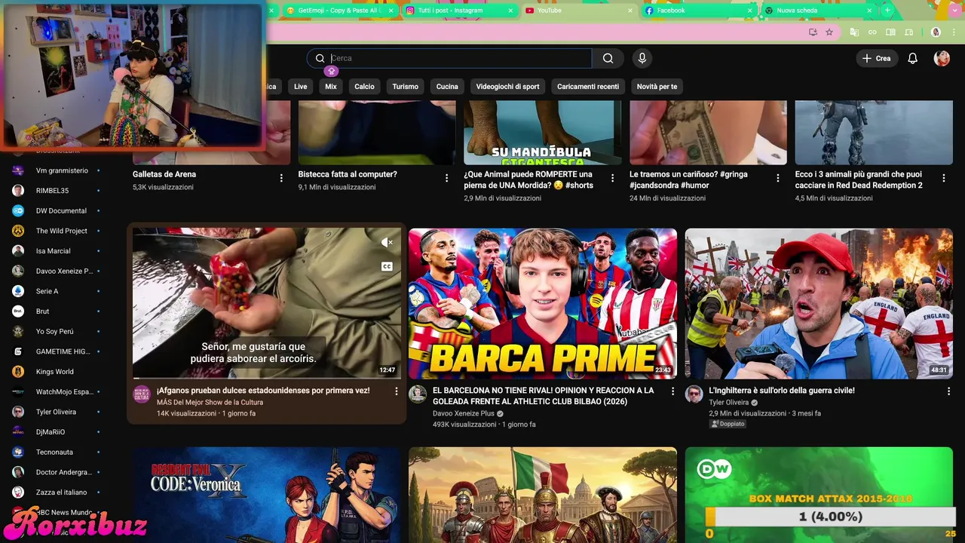Open Tyler Oliveira channel name under video
Image resolution: width=965 pixels, height=543 pixels.
tap(729, 403)
